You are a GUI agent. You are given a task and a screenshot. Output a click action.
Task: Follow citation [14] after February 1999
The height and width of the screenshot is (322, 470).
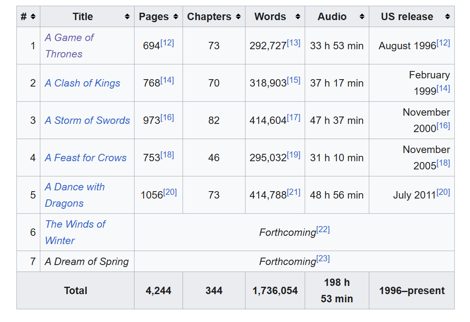click(443, 89)
